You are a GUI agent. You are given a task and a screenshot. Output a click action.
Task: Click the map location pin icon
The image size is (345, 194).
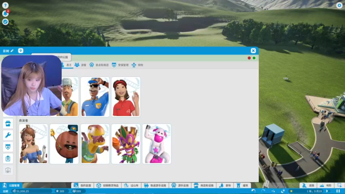click(20, 51)
